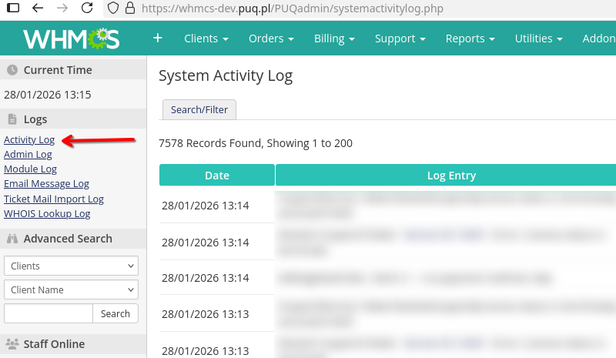616x358 pixels.
Task: Click the Advanced Search text input field
Action: coord(48,313)
